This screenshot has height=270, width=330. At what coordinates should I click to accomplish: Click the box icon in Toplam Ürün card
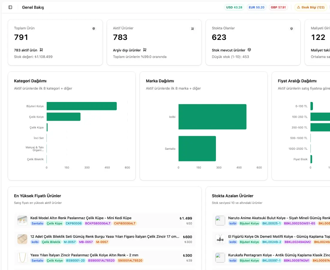(x=94, y=28)
